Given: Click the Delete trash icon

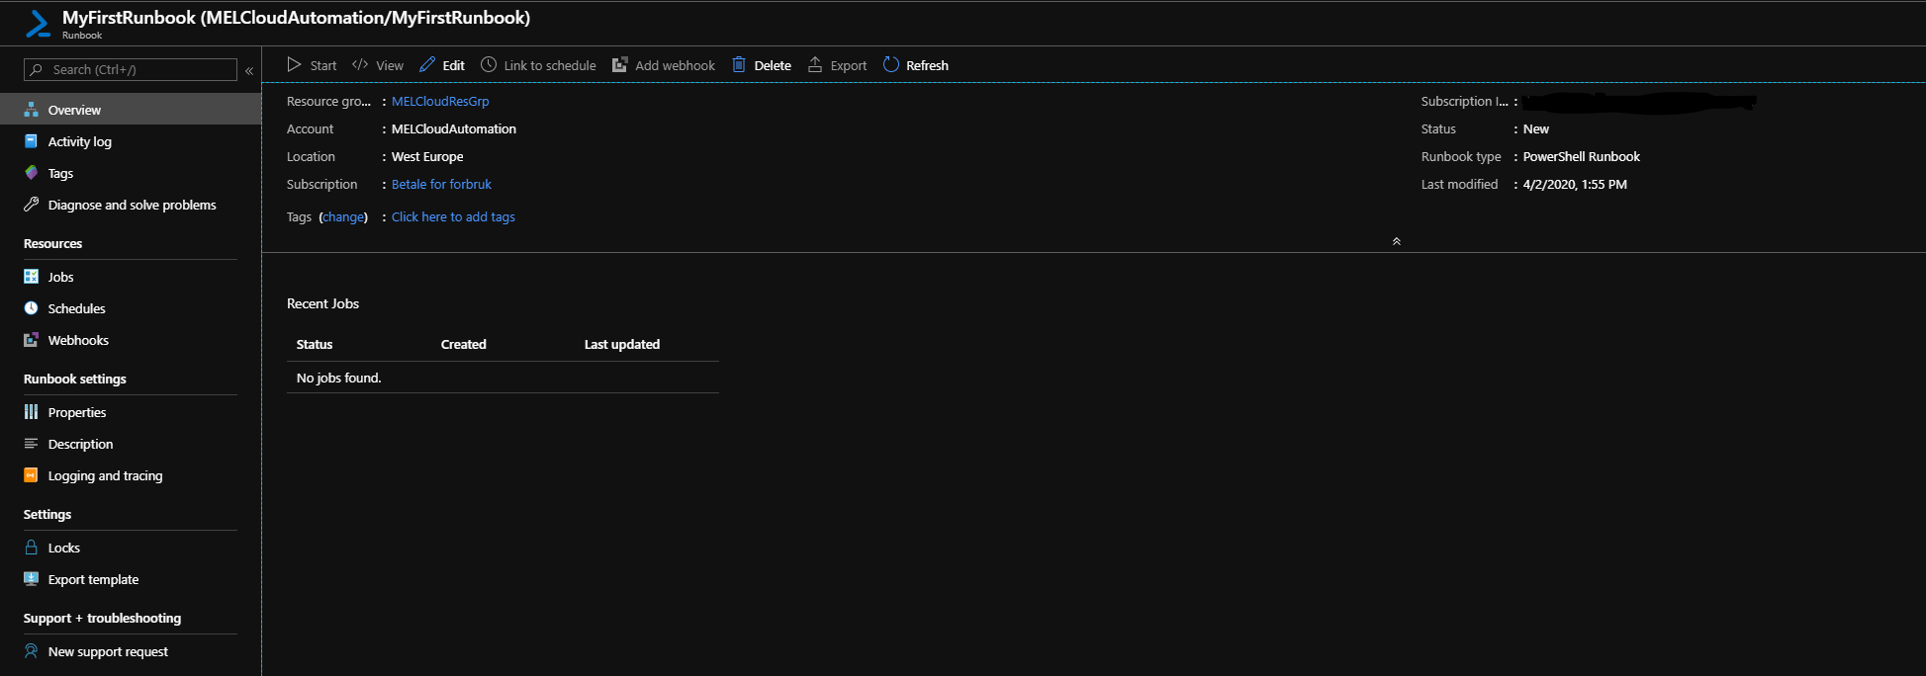Looking at the screenshot, I should click(x=739, y=65).
